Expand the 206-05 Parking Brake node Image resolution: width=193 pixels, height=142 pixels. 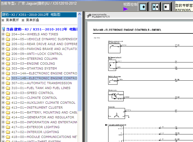coord(3,49)
